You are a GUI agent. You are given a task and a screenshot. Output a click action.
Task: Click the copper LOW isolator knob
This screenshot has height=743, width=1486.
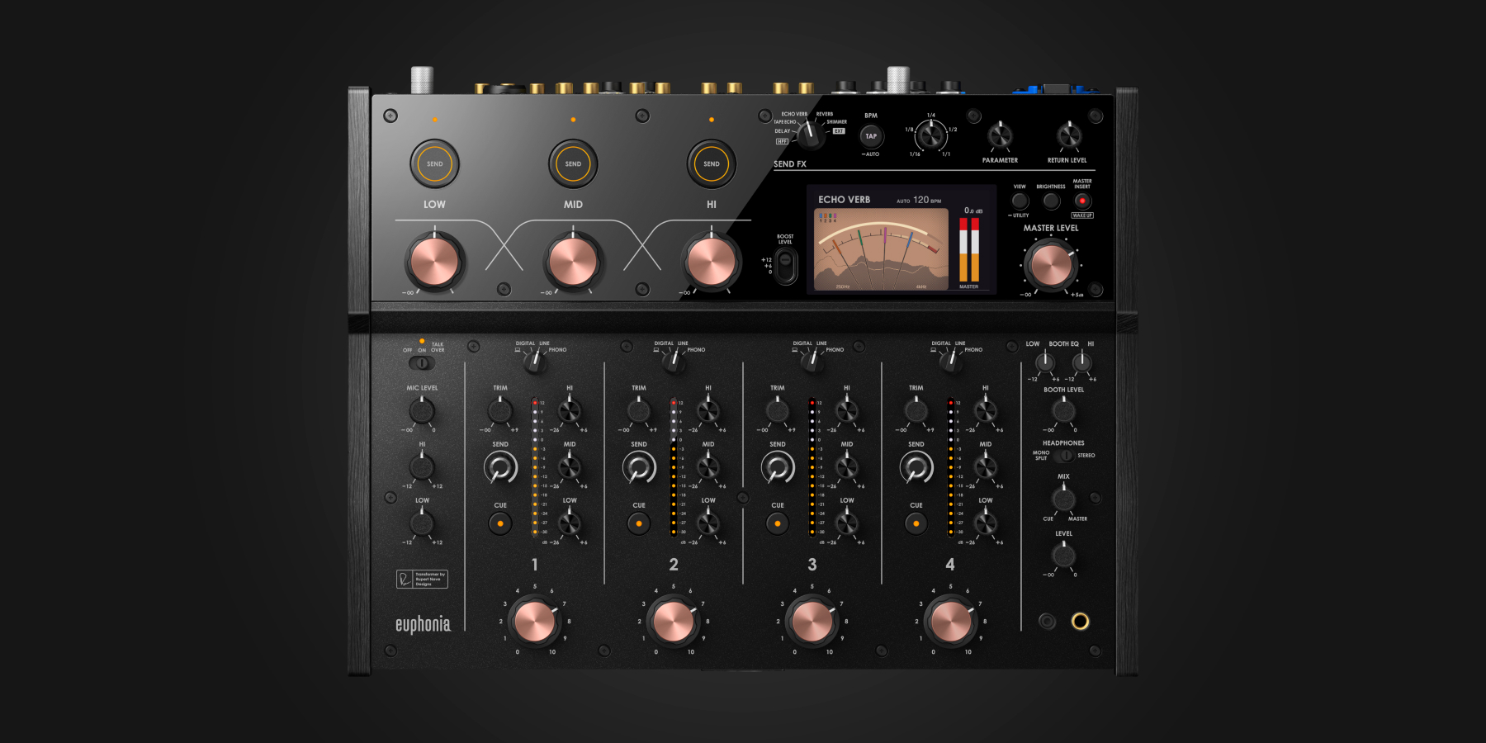pos(434,261)
